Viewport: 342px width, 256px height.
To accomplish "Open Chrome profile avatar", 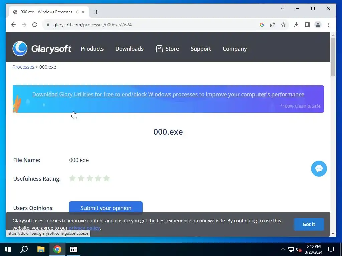I will [318, 25].
